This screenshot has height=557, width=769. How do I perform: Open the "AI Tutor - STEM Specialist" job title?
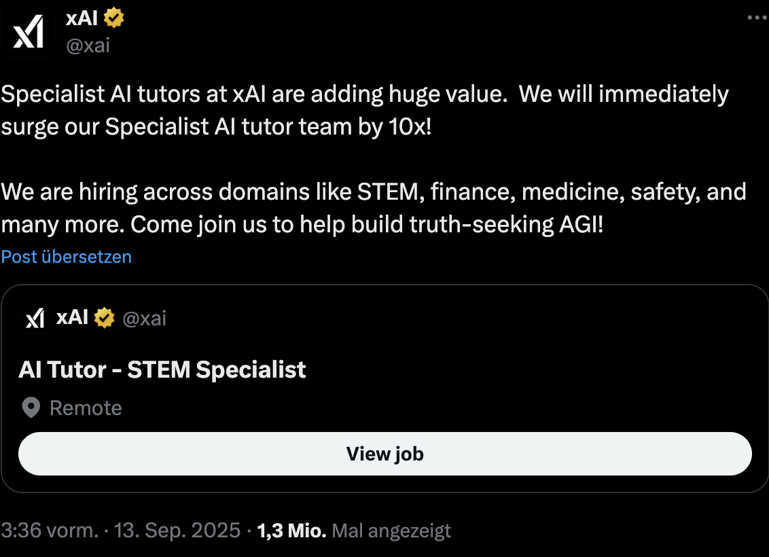(162, 370)
